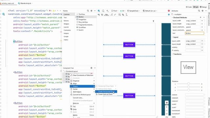
Task: Open Component Tree settings gear
Action: [91, 68]
